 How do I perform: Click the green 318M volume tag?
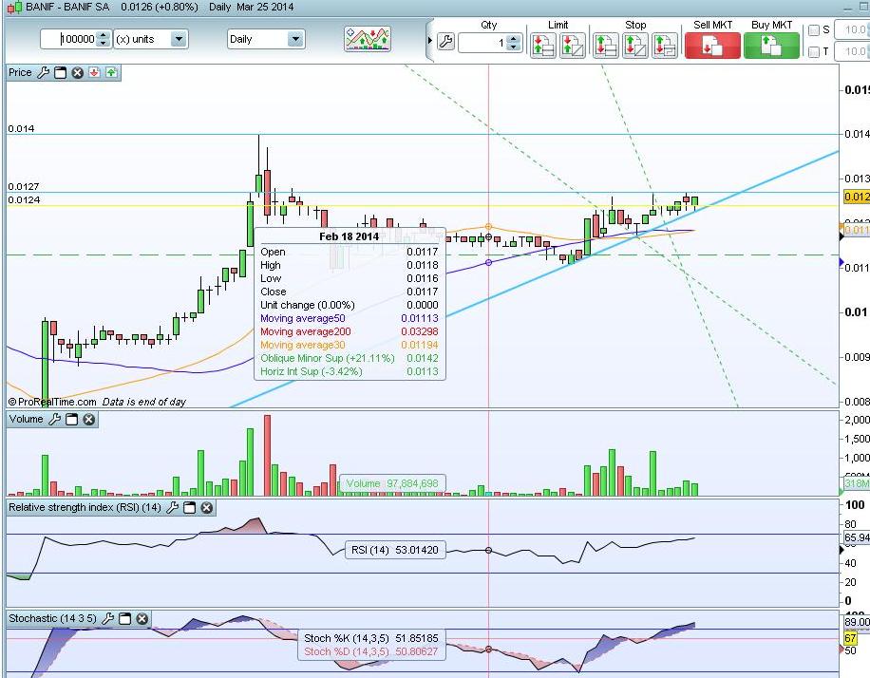[x=856, y=483]
